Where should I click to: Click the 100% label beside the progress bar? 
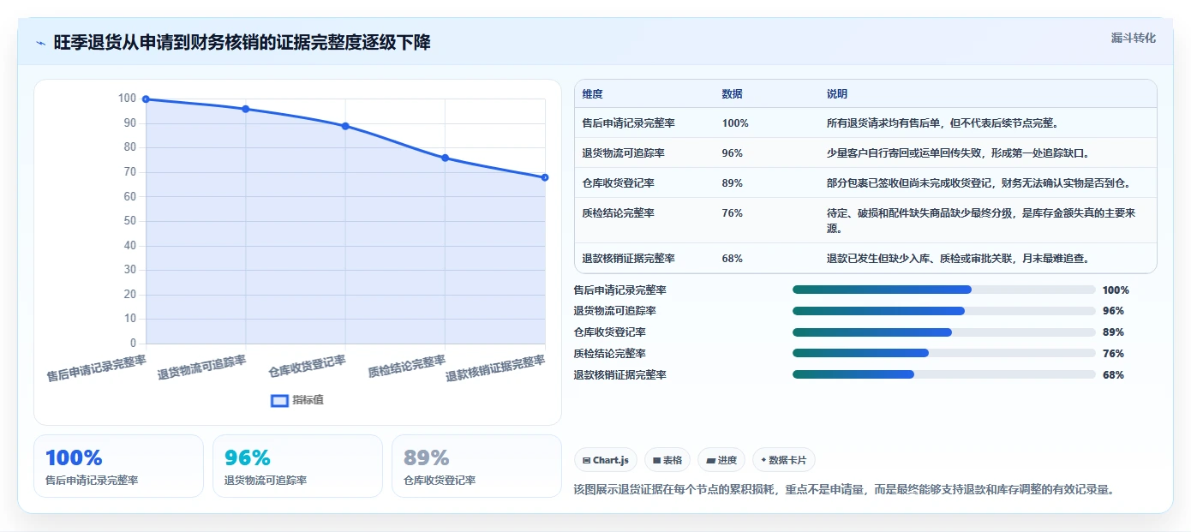[x=1116, y=290]
